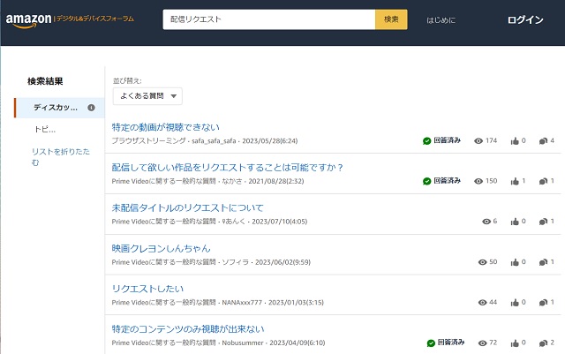
Task: Open the thread 配信して欲しい作品をリクエストすることは可能ですか？
Action: (228, 168)
